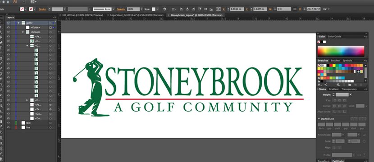Switch to the Brushes tab
This screenshot has width=374, height=162.
point(335,60)
